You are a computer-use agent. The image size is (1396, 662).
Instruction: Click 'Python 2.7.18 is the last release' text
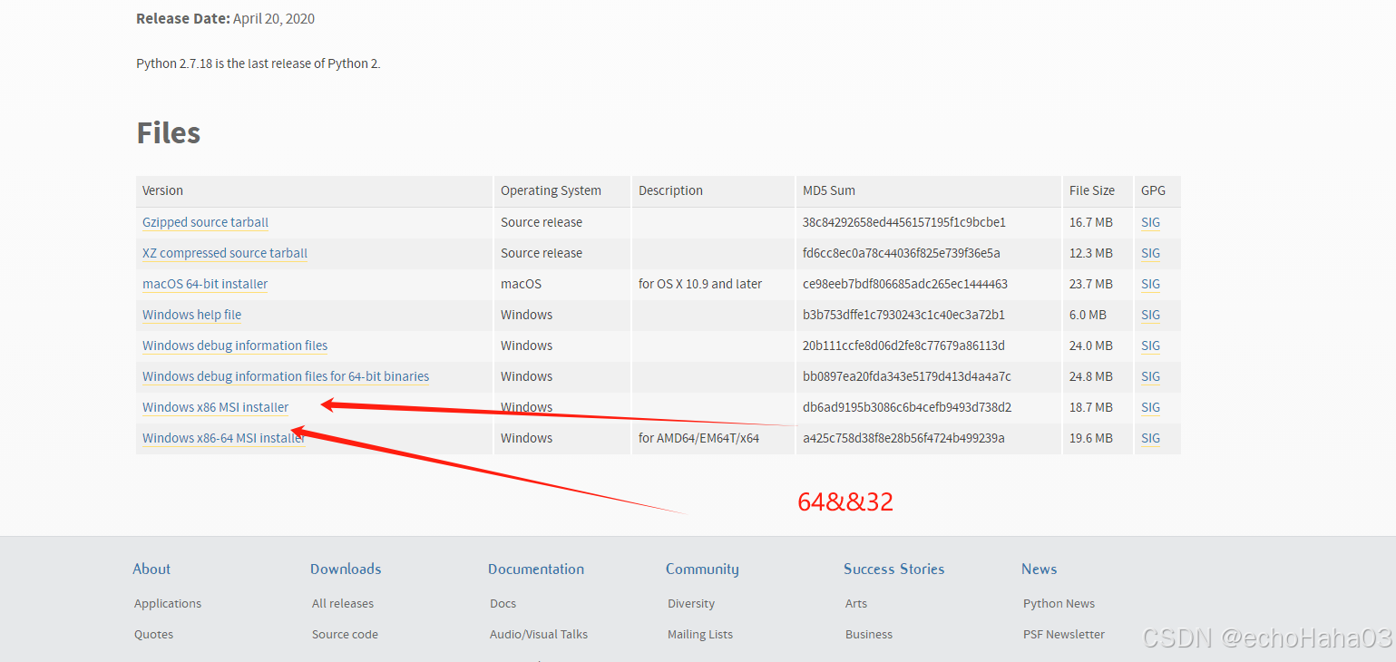coord(259,63)
